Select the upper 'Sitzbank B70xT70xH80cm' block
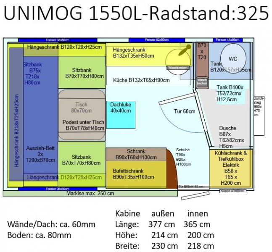The width and height of the screenshot is (272, 252). click(x=82, y=72)
